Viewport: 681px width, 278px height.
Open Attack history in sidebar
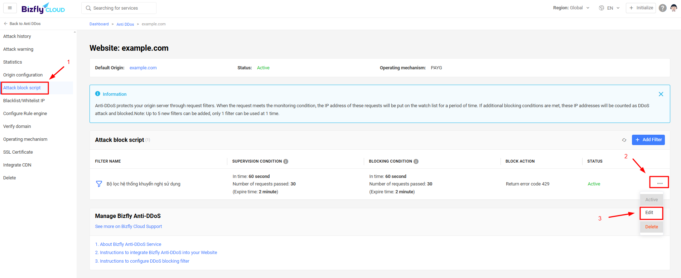coord(17,36)
